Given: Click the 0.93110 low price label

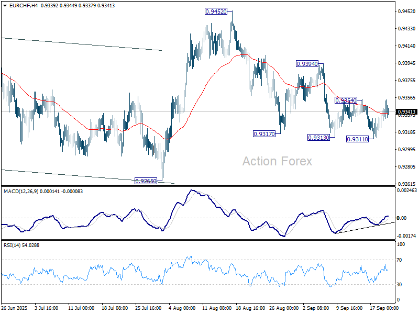Looking at the screenshot, I should 358,139.
